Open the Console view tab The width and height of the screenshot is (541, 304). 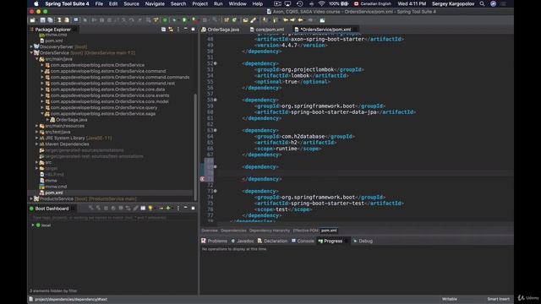303,241
